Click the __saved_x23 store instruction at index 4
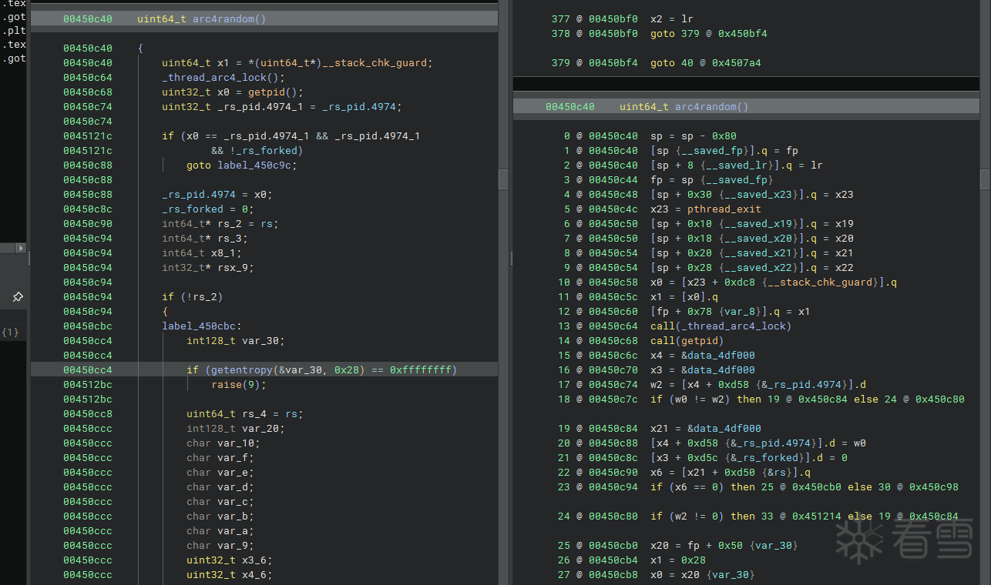The image size is (991, 585). point(752,195)
